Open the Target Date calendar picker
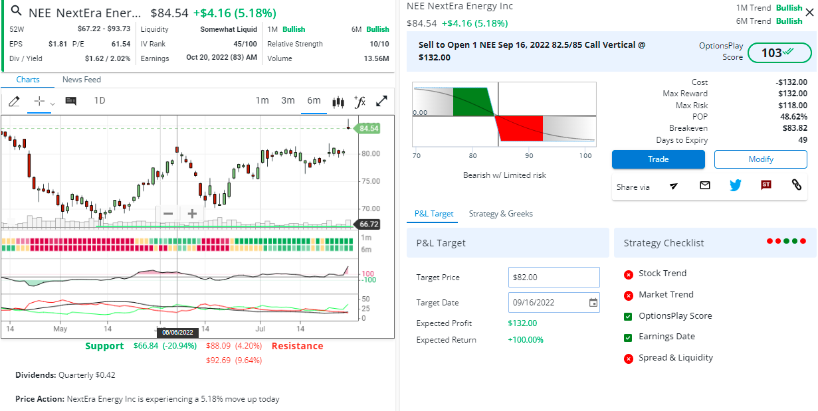This screenshot has height=411, width=818. point(593,303)
